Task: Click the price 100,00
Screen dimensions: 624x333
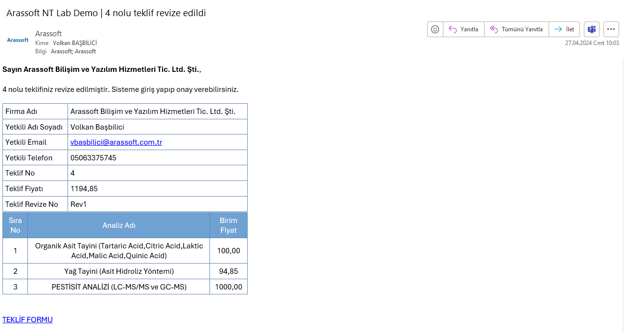Action: (x=229, y=251)
